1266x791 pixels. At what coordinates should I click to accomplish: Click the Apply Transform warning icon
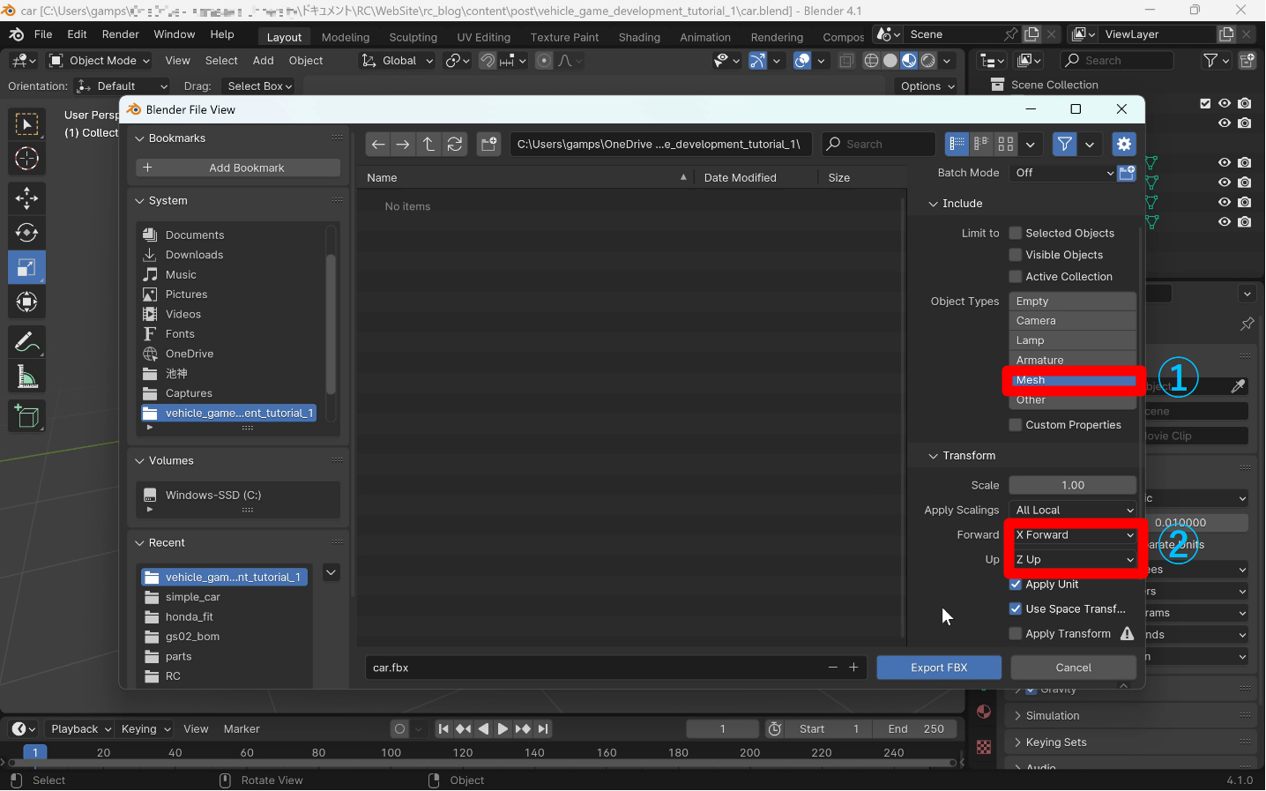click(x=1127, y=633)
